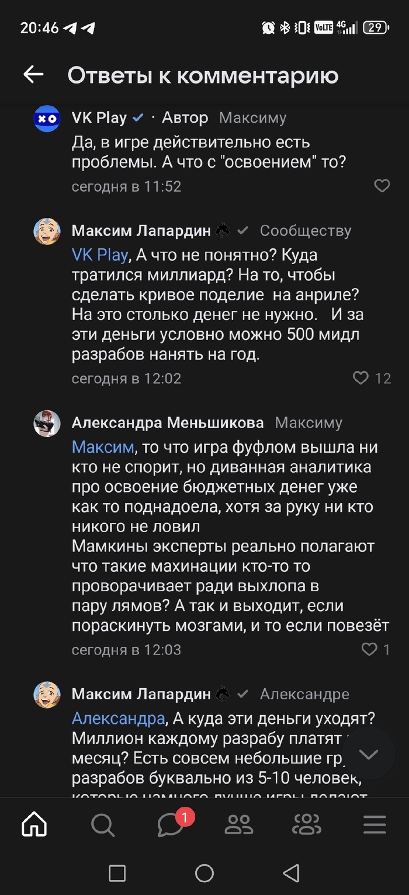
Task: Open the Home feed tab
Action: [x=34, y=824]
